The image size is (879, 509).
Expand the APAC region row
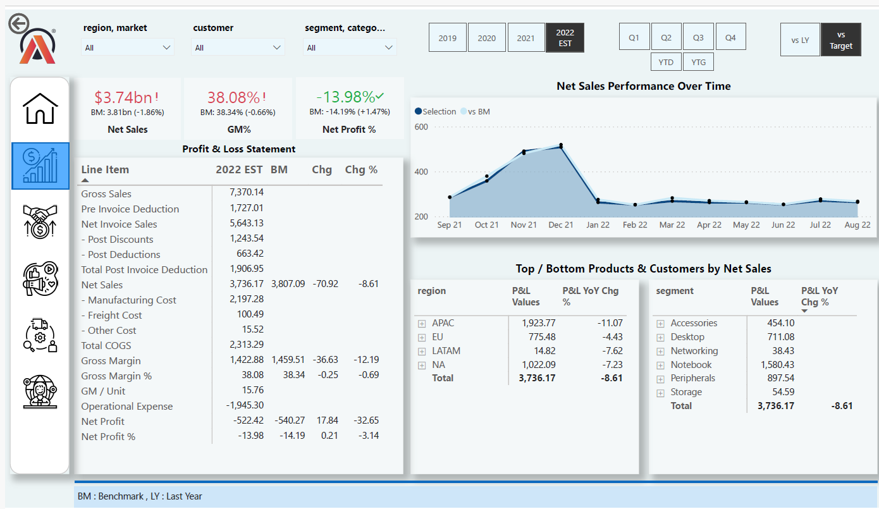coord(421,322)
